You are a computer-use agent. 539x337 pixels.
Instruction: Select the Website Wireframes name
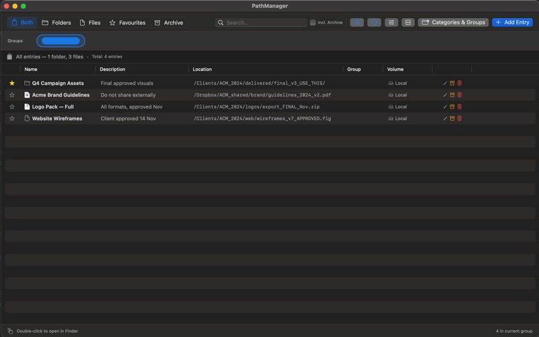[57, 119]
